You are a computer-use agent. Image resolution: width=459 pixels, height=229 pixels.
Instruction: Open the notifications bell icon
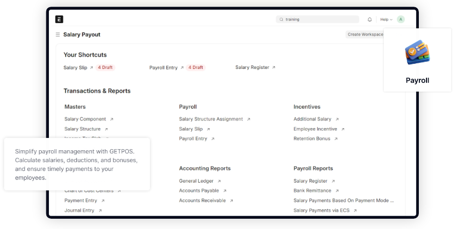pyautogui.click(x=369, y=20)
